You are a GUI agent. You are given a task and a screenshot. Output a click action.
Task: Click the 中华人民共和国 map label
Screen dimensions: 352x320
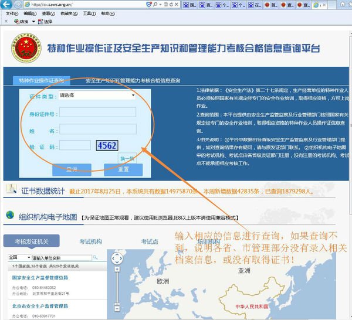click(x=252, y=307)
